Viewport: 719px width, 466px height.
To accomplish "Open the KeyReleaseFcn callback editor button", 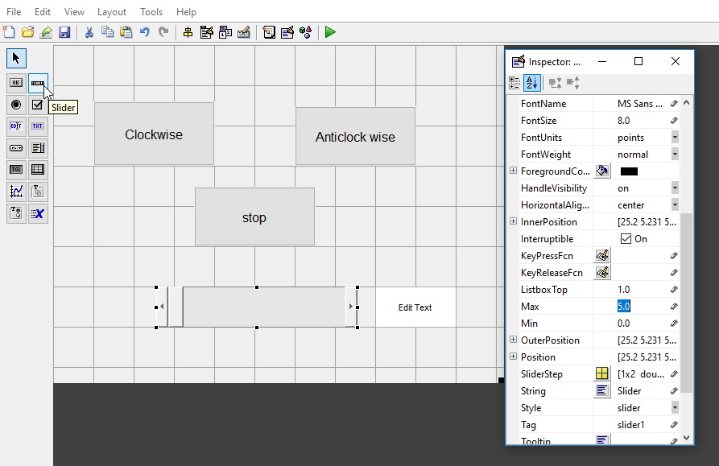I will click(602, 273).
